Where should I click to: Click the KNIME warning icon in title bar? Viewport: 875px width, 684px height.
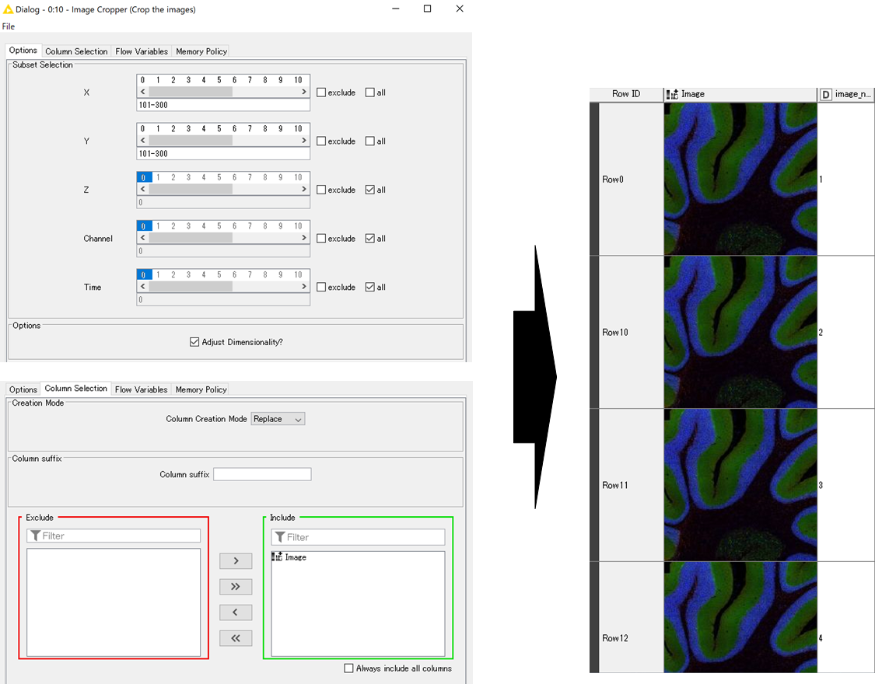click(8, 9)
